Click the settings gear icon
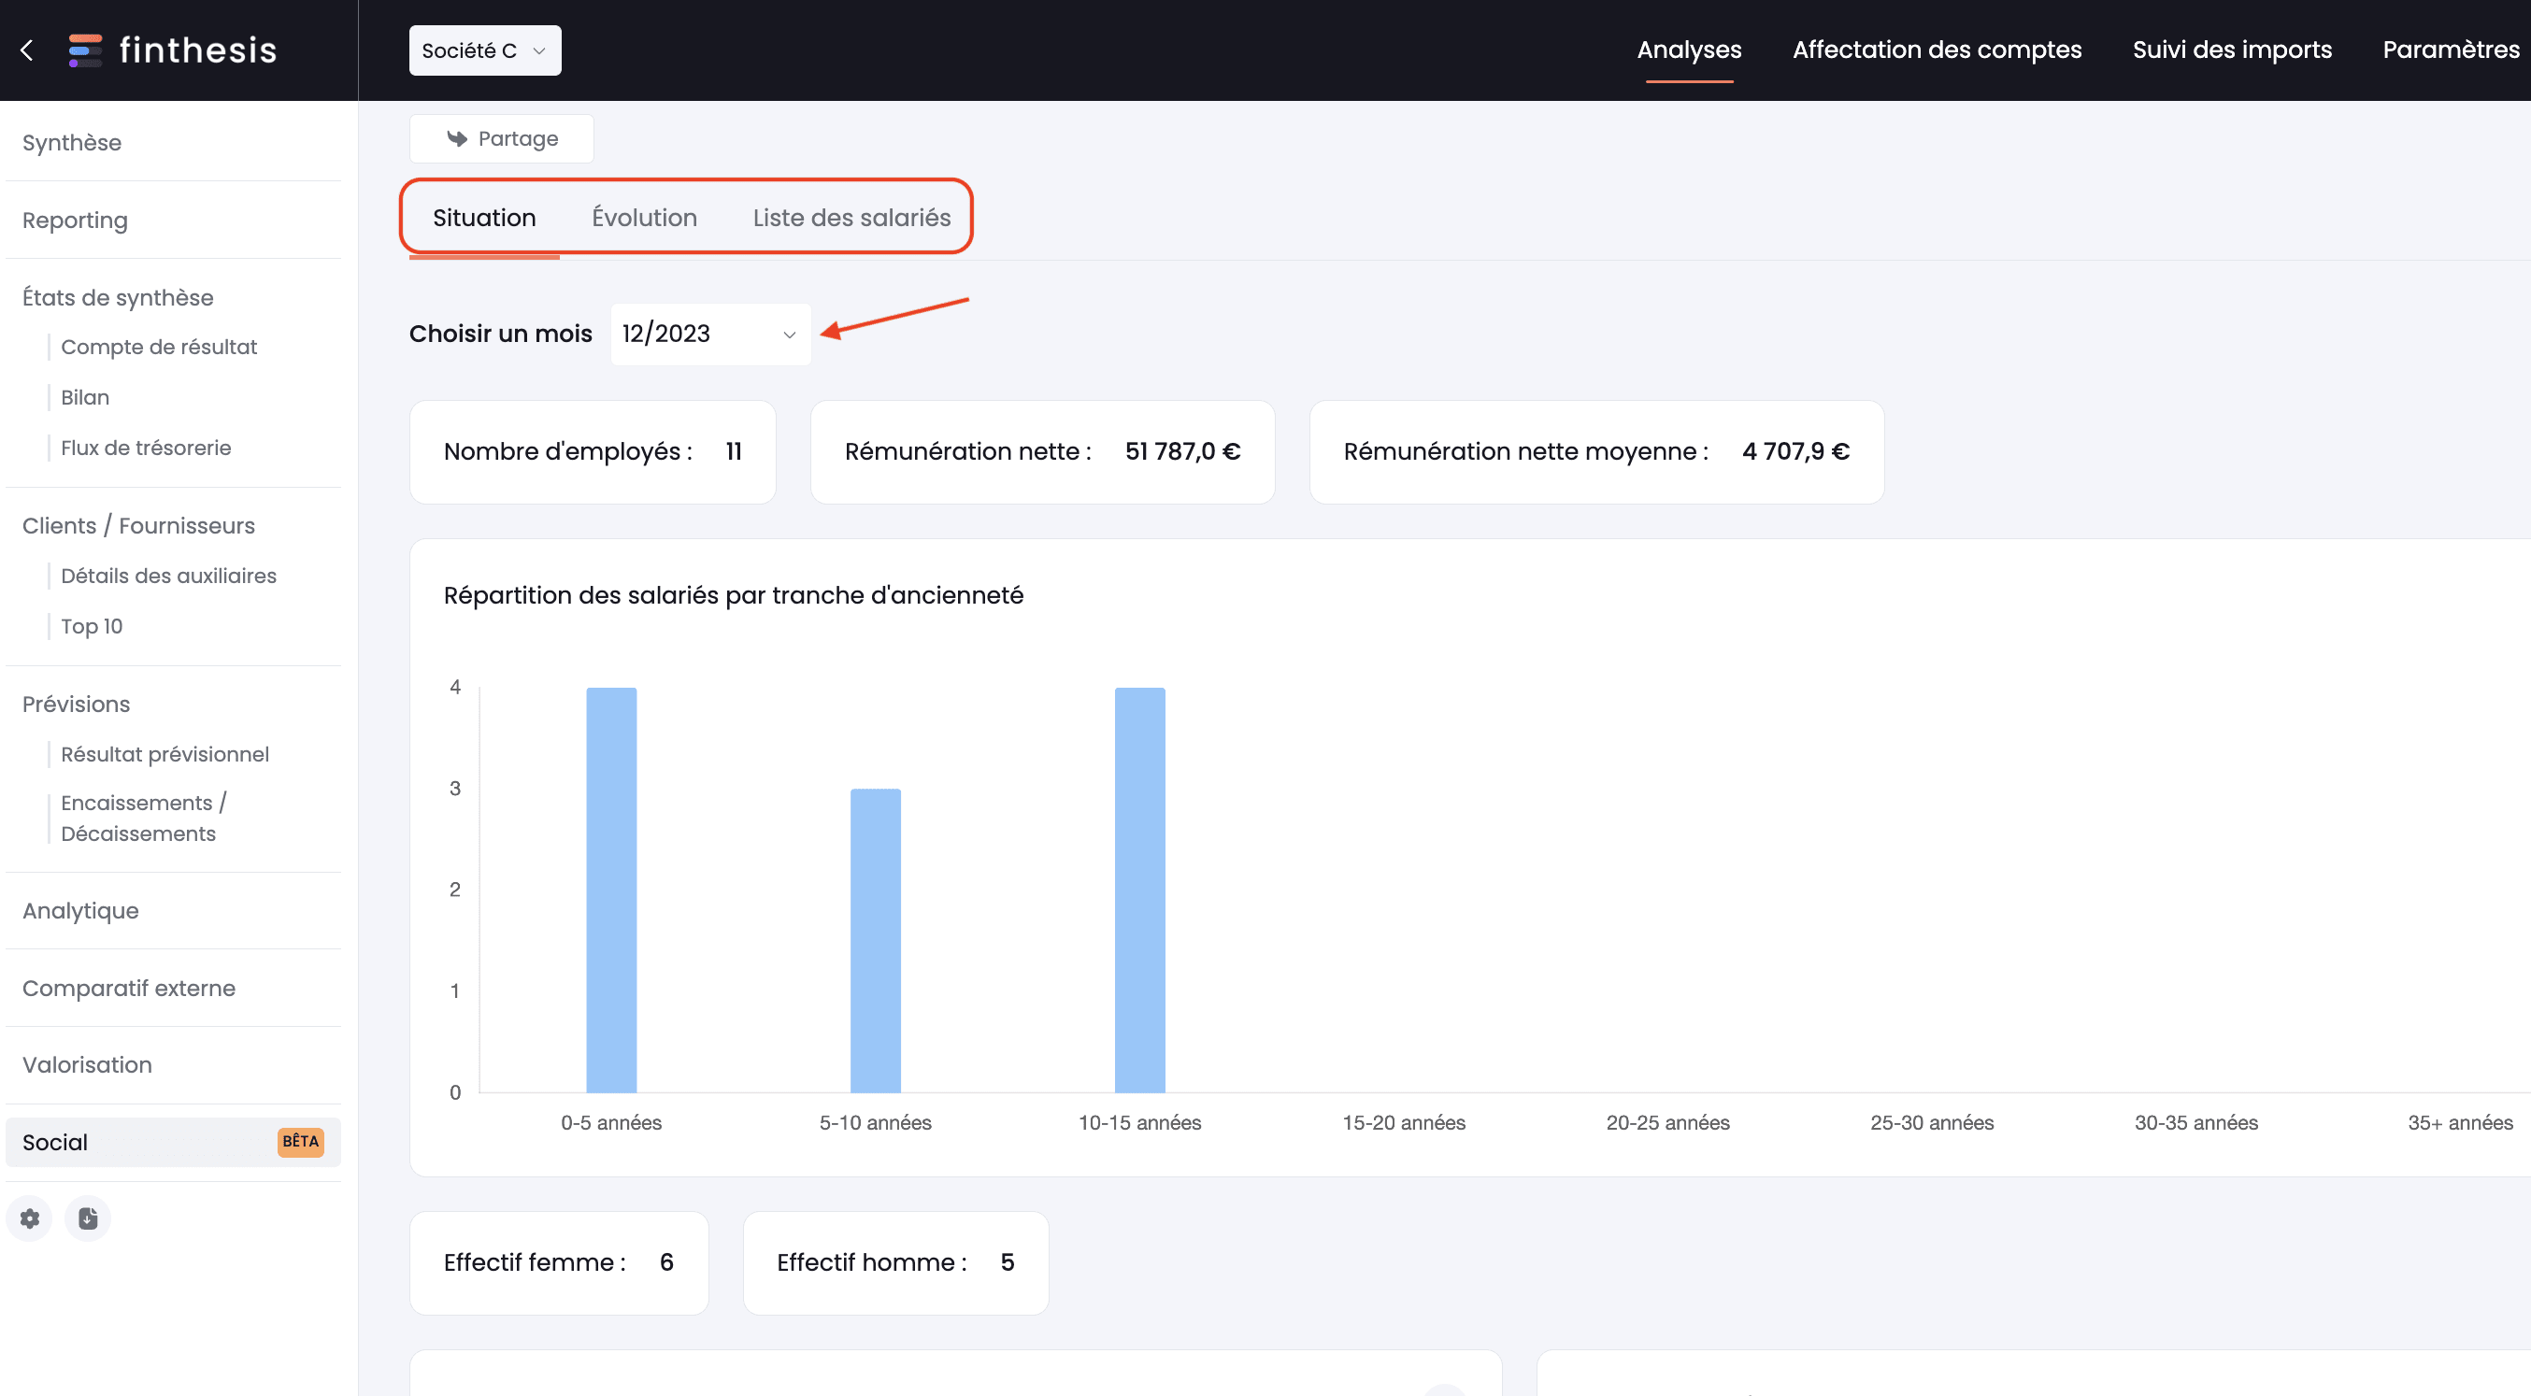Viewport: 2531px width, 1396px height. pyautogui.click(x=29, y=1218)
